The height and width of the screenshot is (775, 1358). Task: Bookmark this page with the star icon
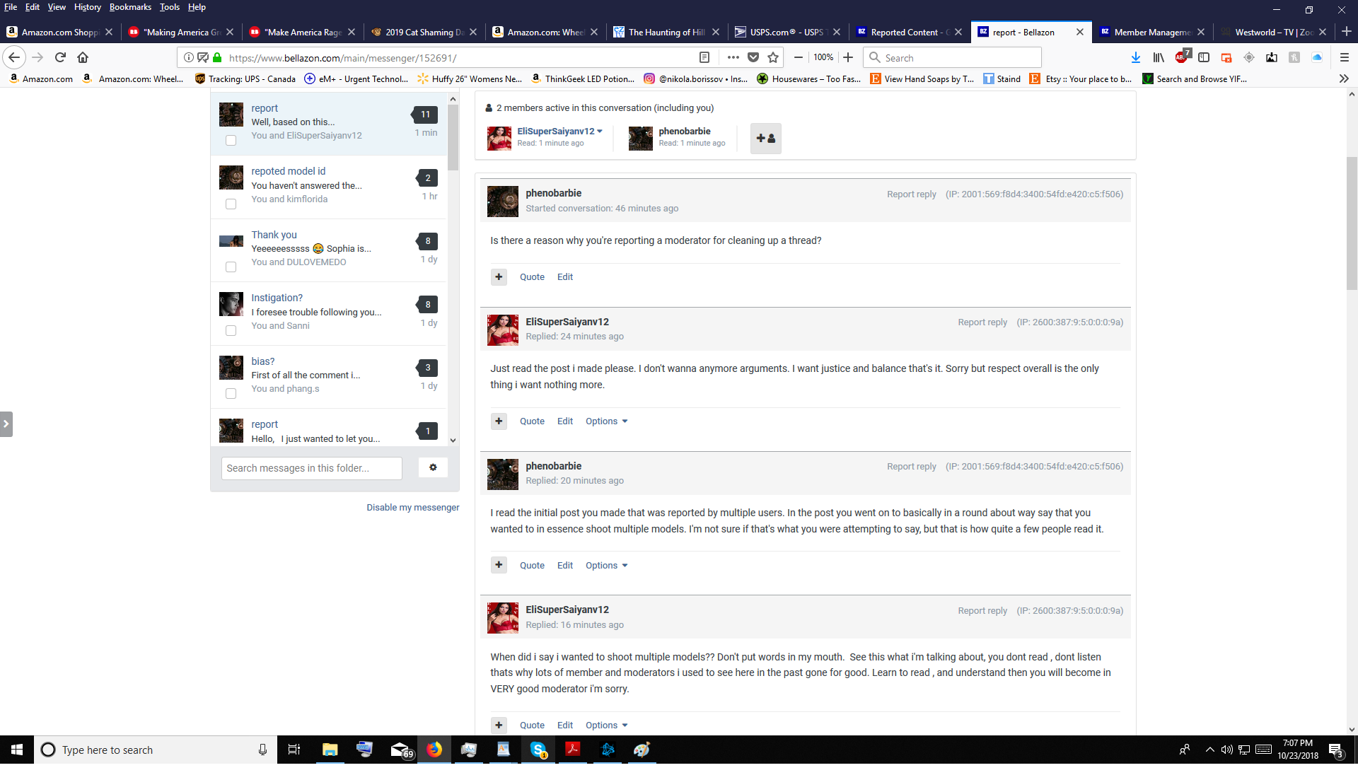(x=773, y=57)
